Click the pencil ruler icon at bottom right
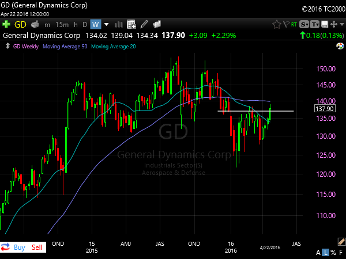 (341, 242)
